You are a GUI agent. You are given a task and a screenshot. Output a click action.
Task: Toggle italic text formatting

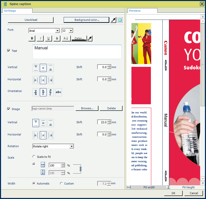pos(40,38)
